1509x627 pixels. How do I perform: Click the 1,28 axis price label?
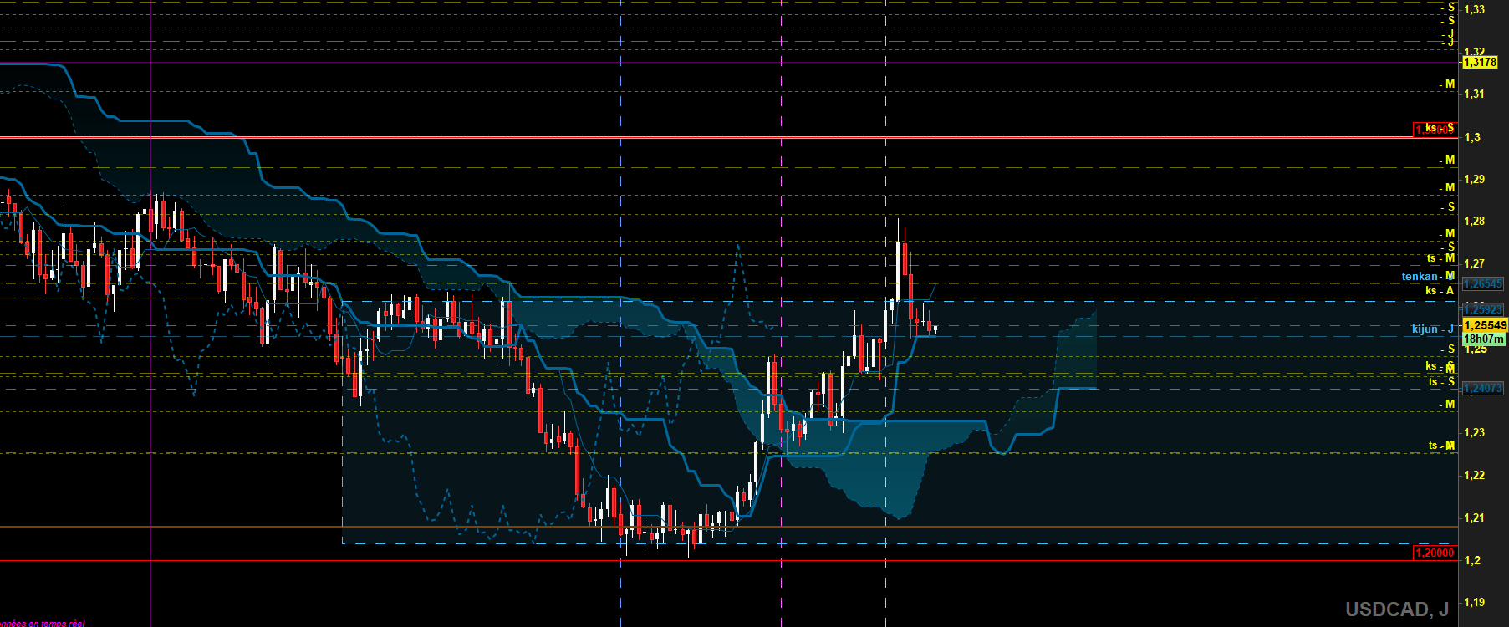pos(1474,221)
